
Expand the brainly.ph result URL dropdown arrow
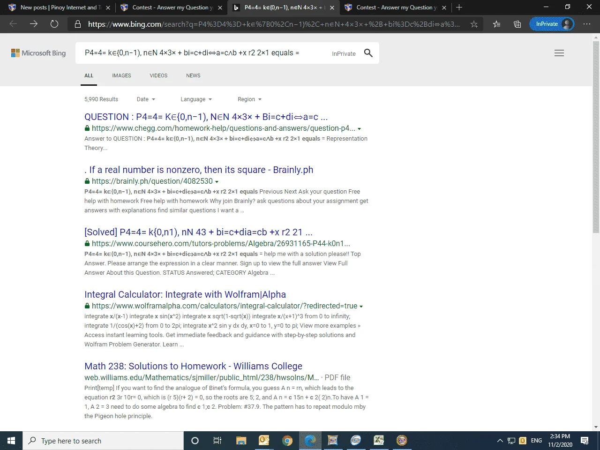coord(217,182)
